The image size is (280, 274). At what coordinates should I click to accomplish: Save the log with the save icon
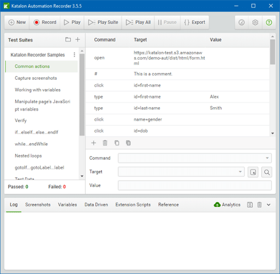click(x=250, y=205)
